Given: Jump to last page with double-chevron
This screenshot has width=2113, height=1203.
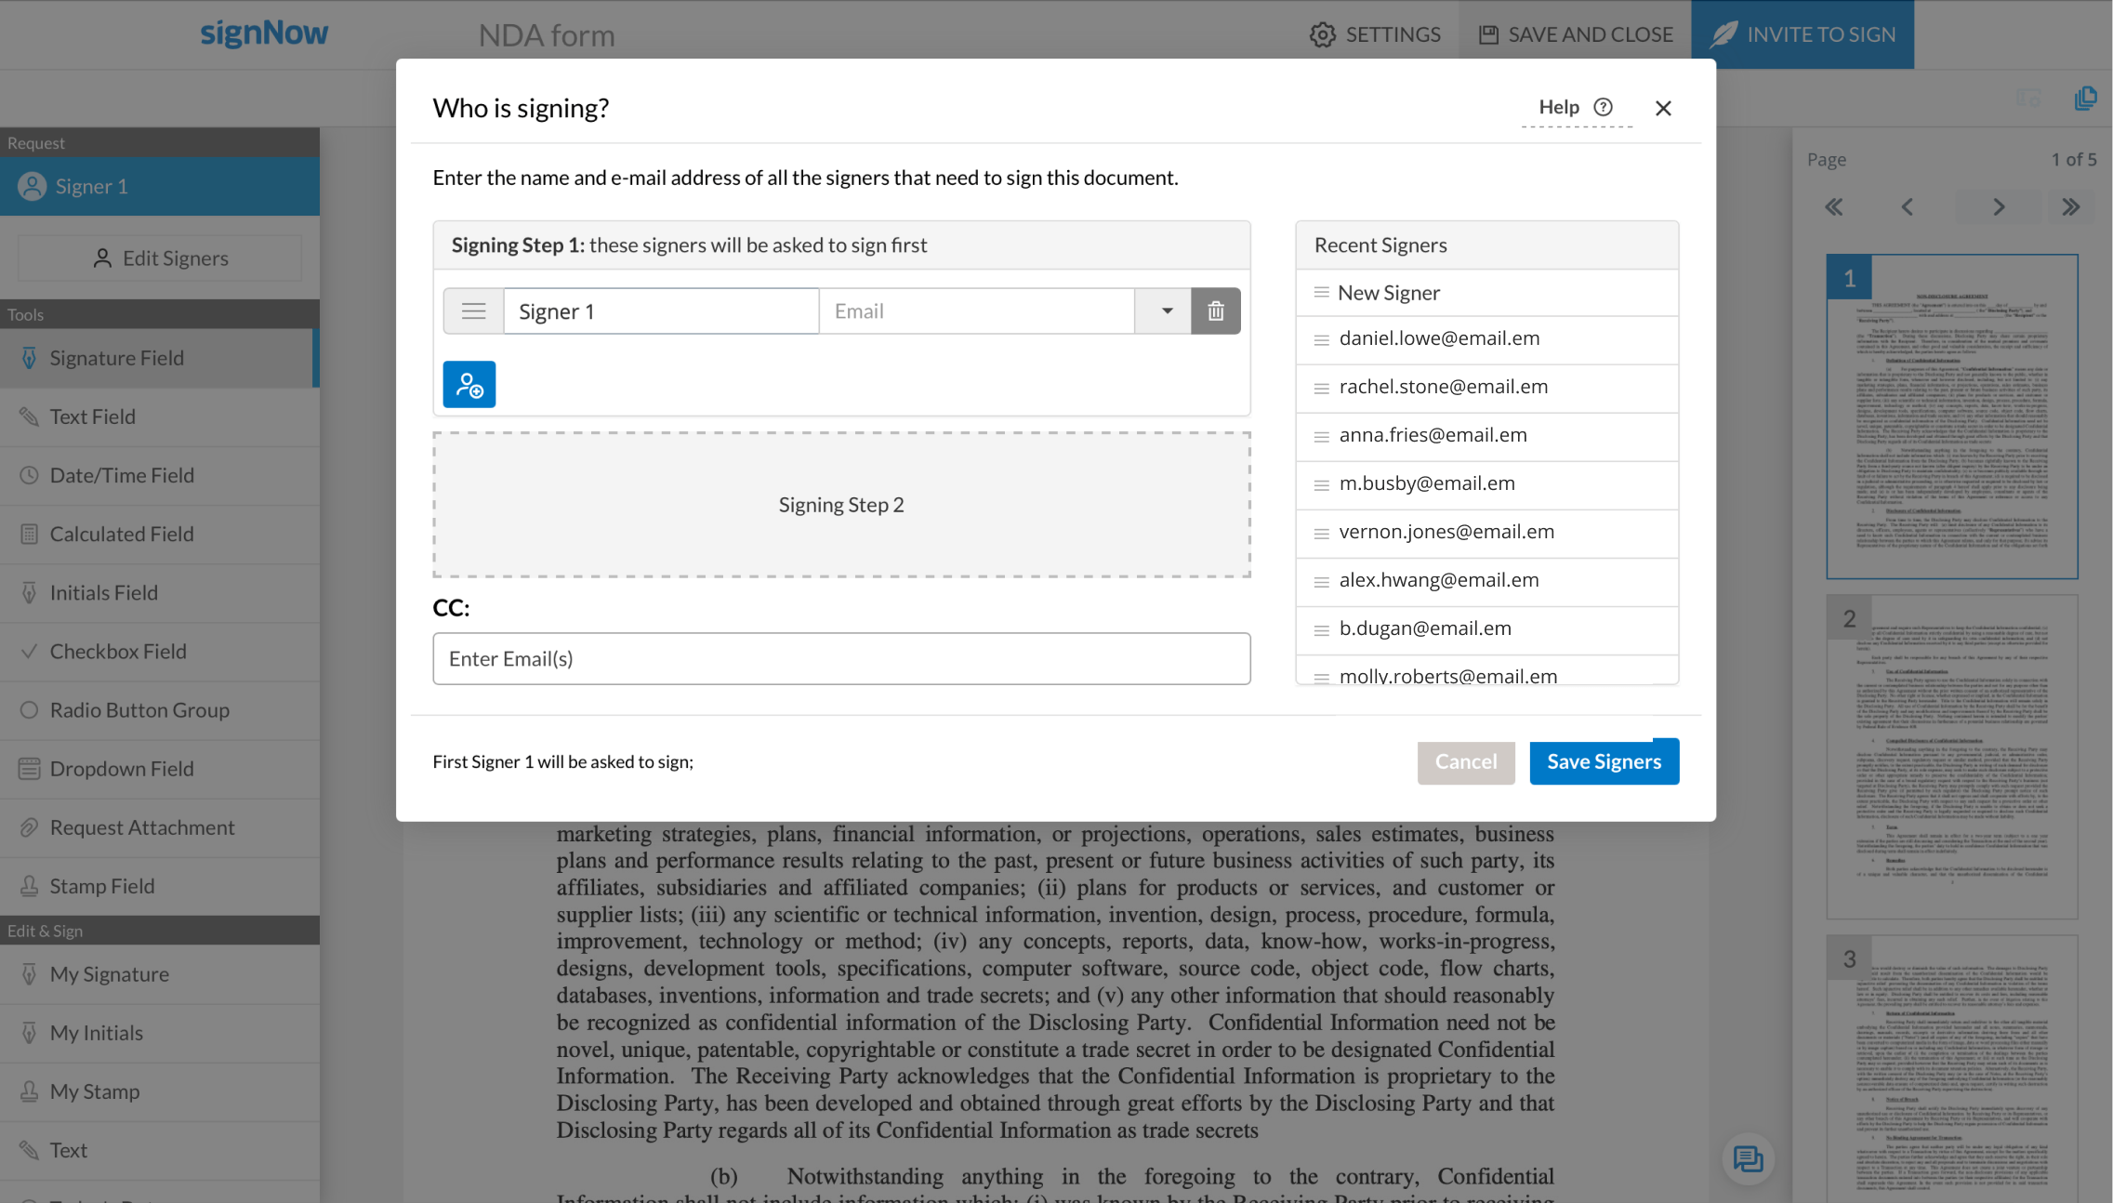Looking at the screenshot, I should (2070, 206).
